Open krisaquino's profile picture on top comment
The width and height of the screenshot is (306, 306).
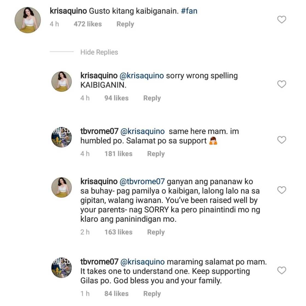pyautogui.click(x=28, y=20)
